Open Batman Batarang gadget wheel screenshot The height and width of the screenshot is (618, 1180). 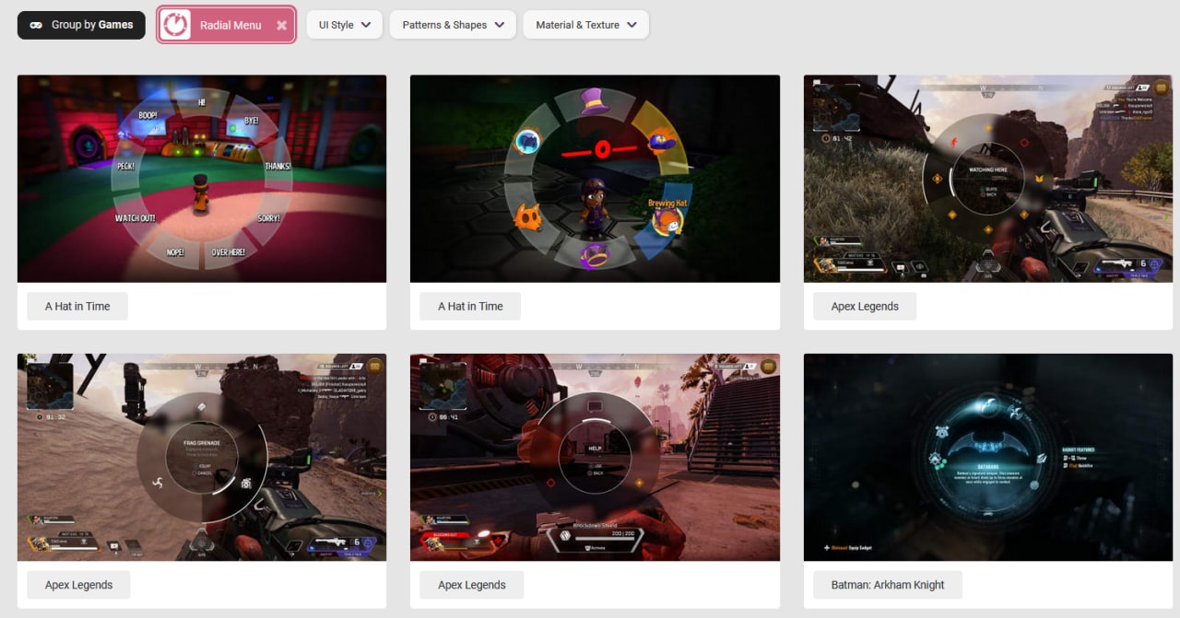coord(988,457)
